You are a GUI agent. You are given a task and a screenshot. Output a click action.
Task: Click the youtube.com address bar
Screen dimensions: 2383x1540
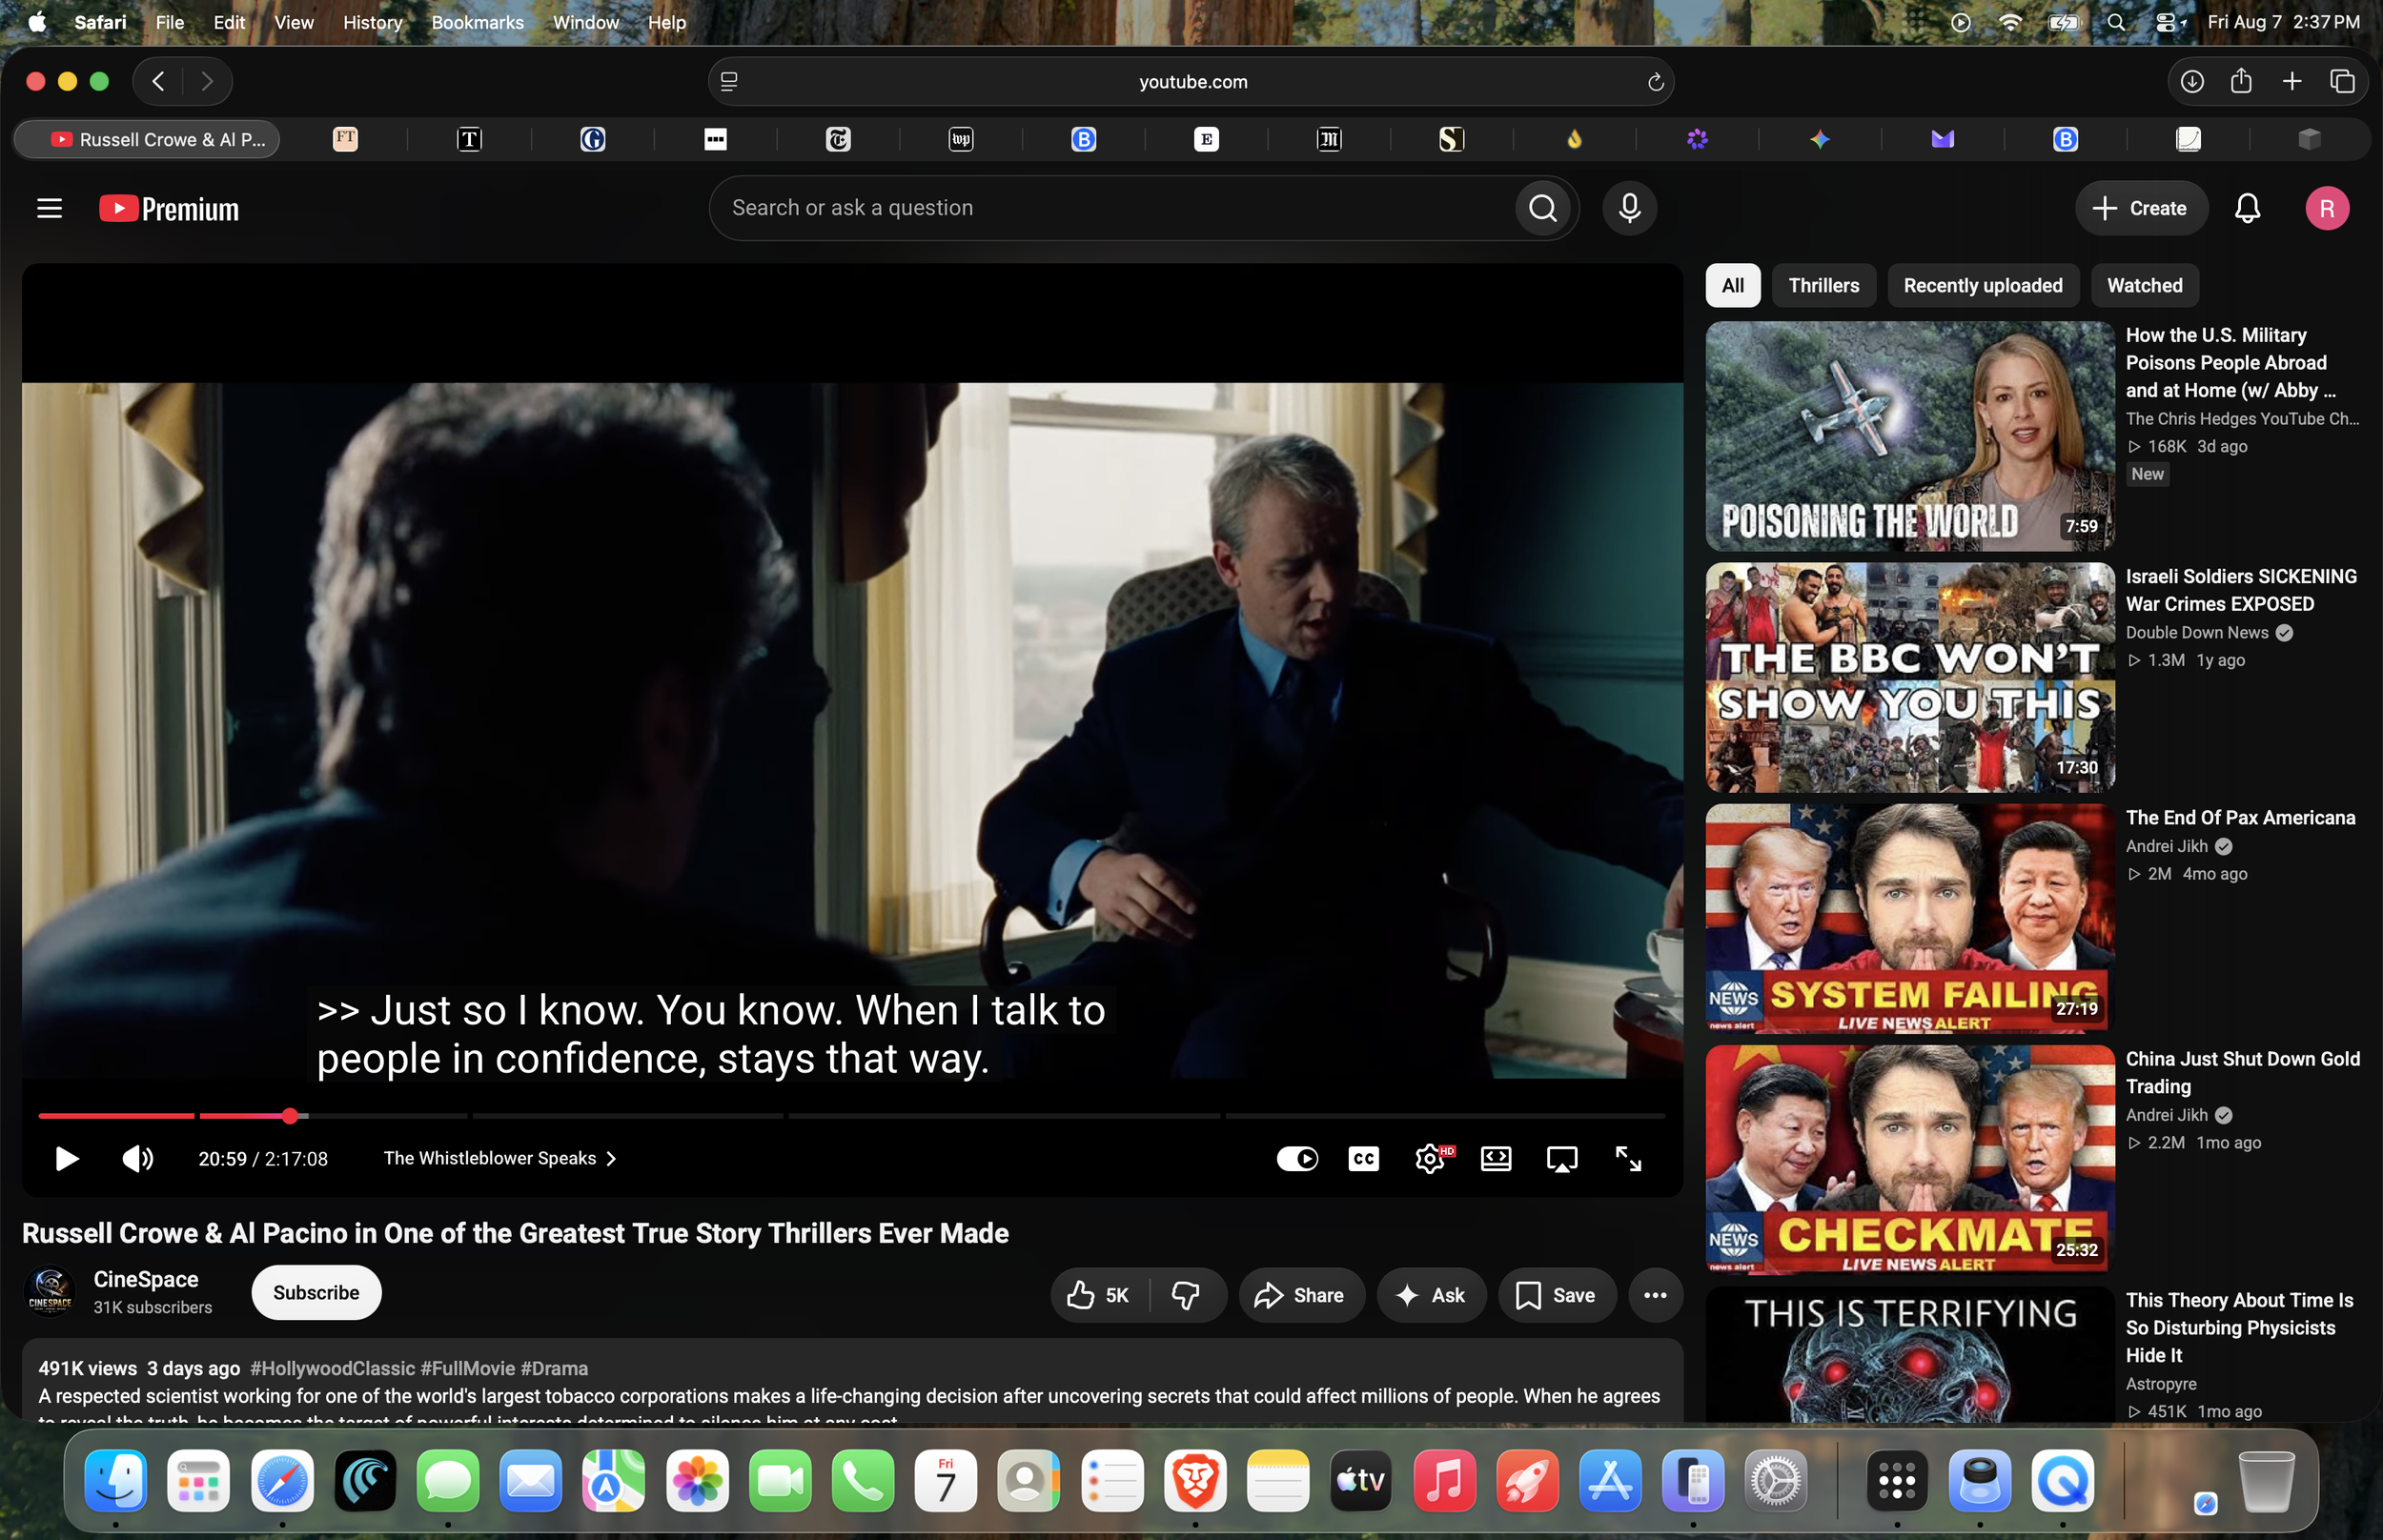tap(1191, 81)
